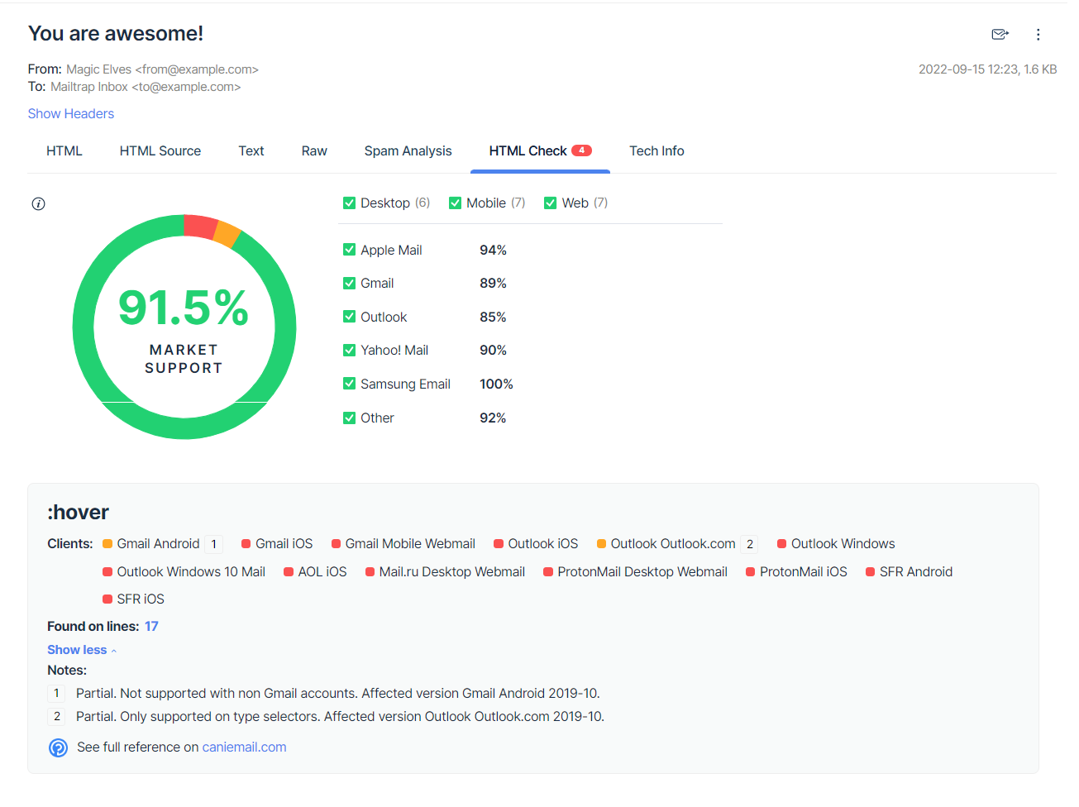This screenshot has width=1079, height=807.
Task: Open the Tech Info tab
Action: pos(656,151)
